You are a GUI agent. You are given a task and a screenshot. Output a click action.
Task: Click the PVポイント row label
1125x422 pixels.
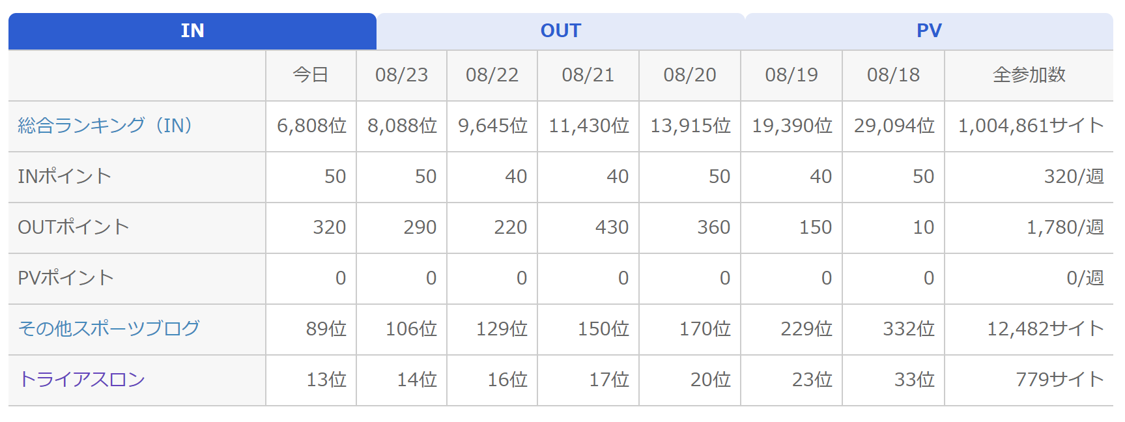click(x=66, y=277)
